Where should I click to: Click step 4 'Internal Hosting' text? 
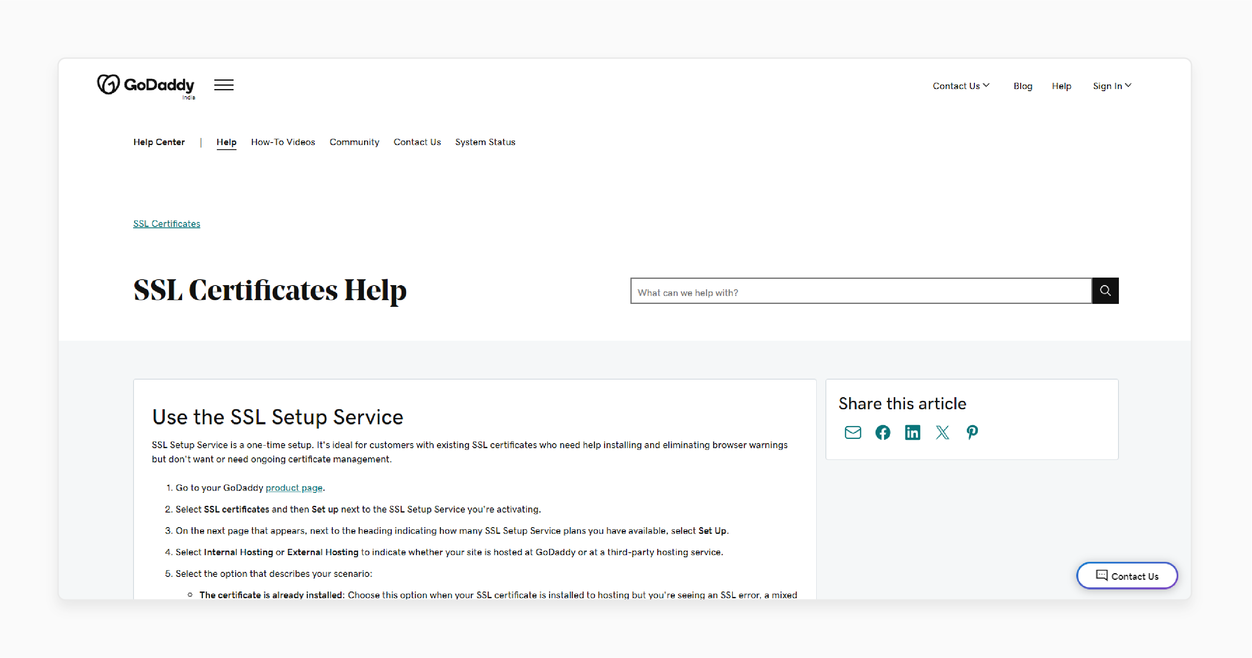(x=238, y=552)
